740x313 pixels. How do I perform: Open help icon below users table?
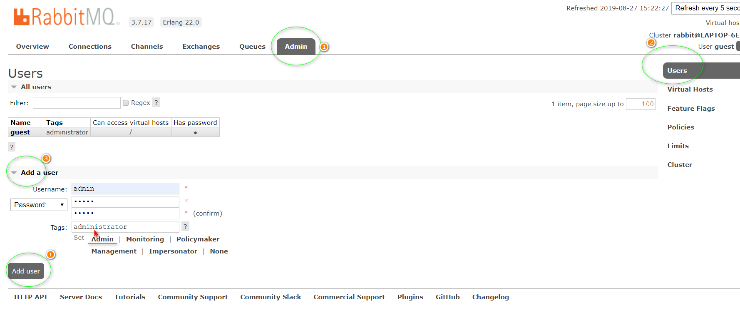12,147
